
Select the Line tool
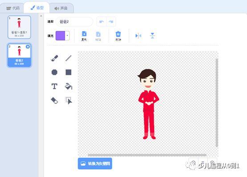[x=68, y=58]
